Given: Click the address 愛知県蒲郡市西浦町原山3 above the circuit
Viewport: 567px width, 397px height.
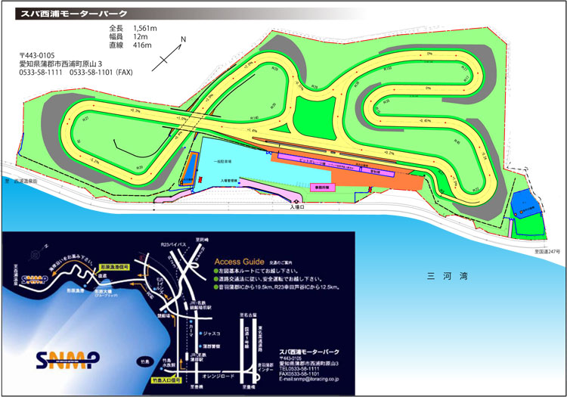Looking at the screenshot, I should pos(60,64).
